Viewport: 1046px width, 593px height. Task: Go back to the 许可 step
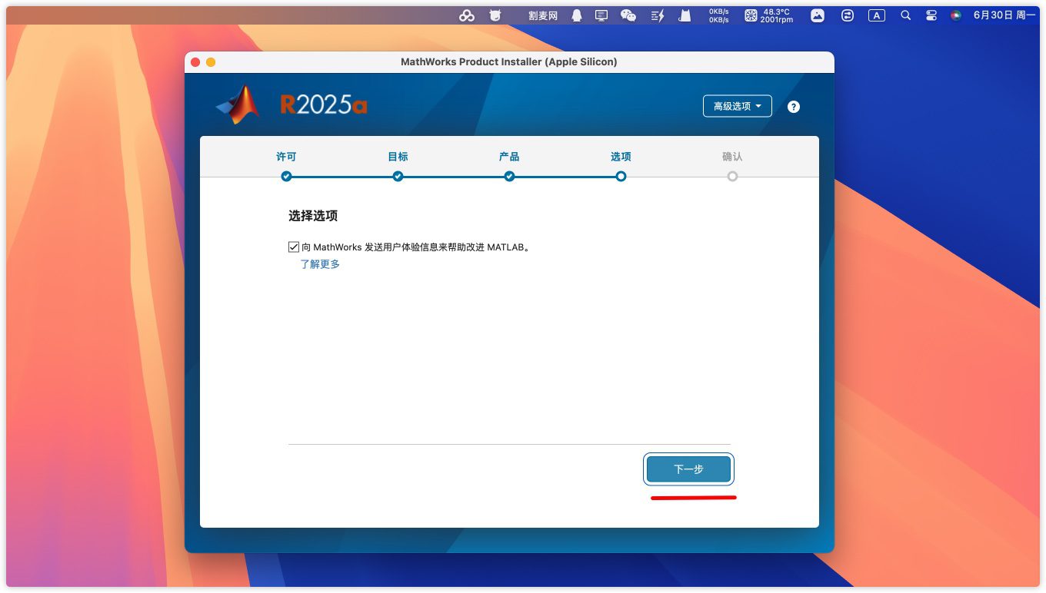[x=286, y=176]
